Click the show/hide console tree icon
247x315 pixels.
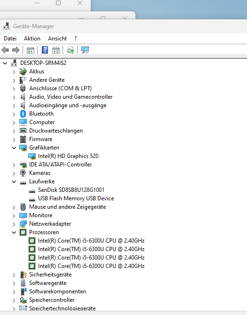click(x=31, y=50)
